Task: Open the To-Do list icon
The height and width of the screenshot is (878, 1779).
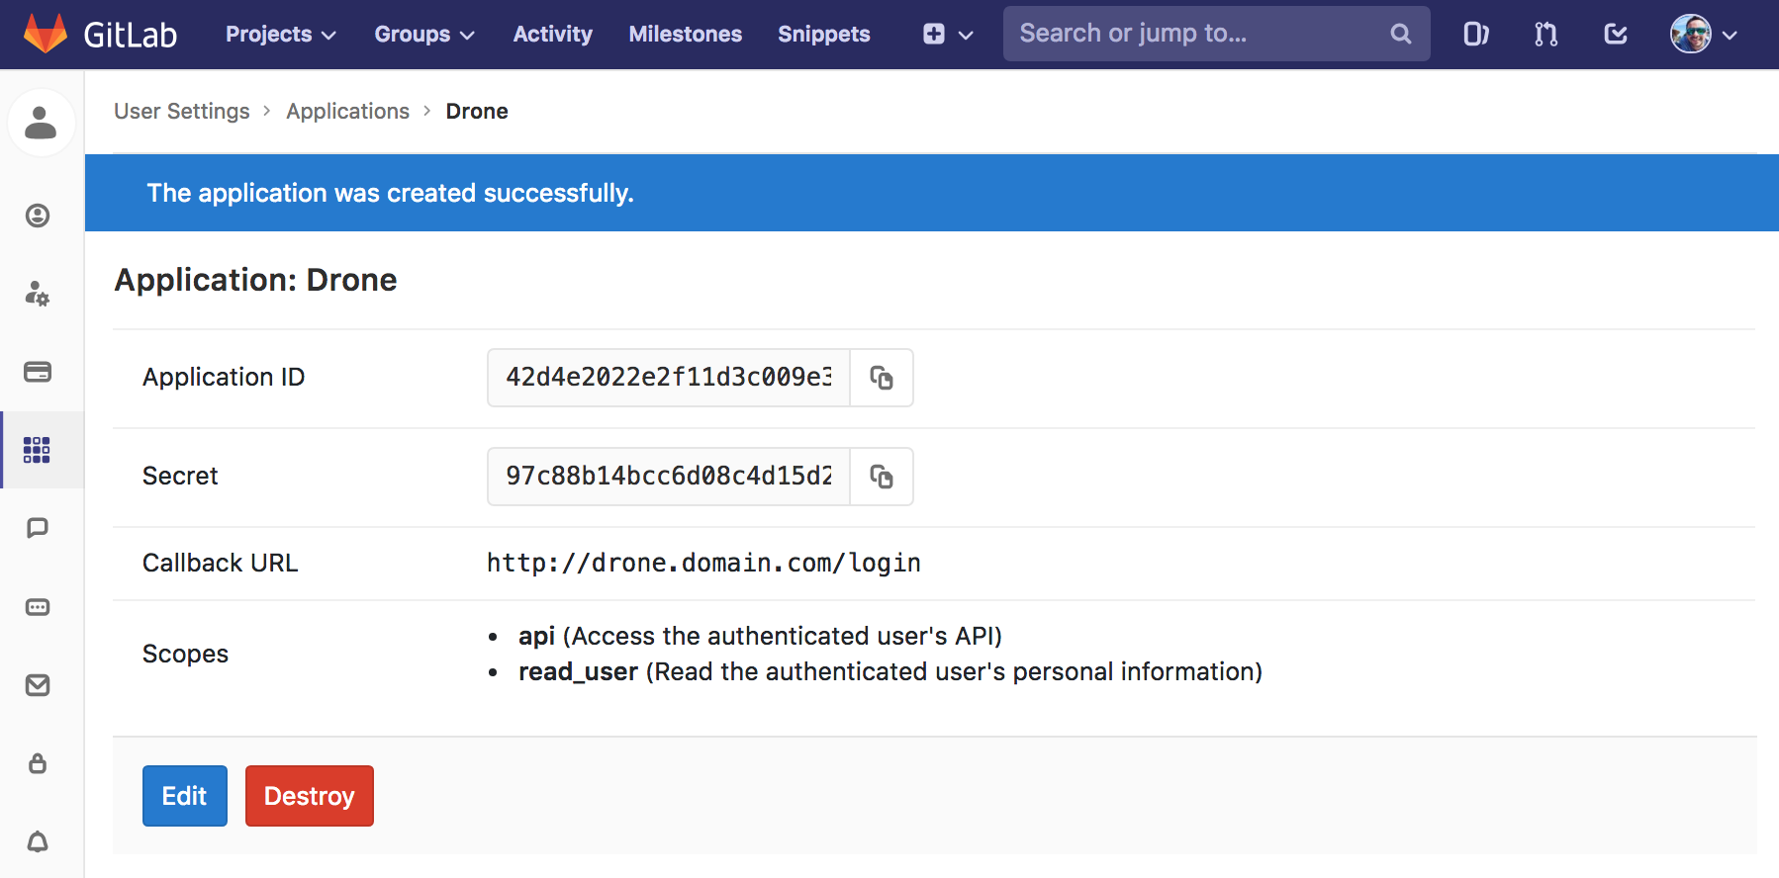Action: click(1615, 35)
